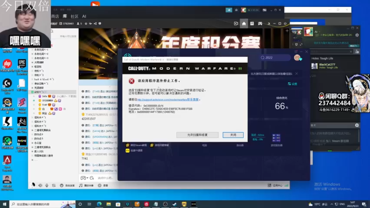Open 应用中心 in the YY bottom-right bar
370x208 pixels.
click(275, 186)
